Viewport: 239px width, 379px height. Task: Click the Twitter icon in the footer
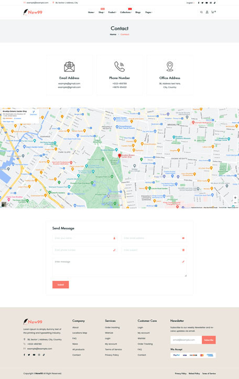coord(29,355)
